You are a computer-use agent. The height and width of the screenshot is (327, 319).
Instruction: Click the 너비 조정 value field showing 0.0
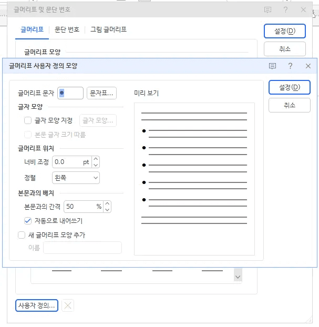[72, 162]
